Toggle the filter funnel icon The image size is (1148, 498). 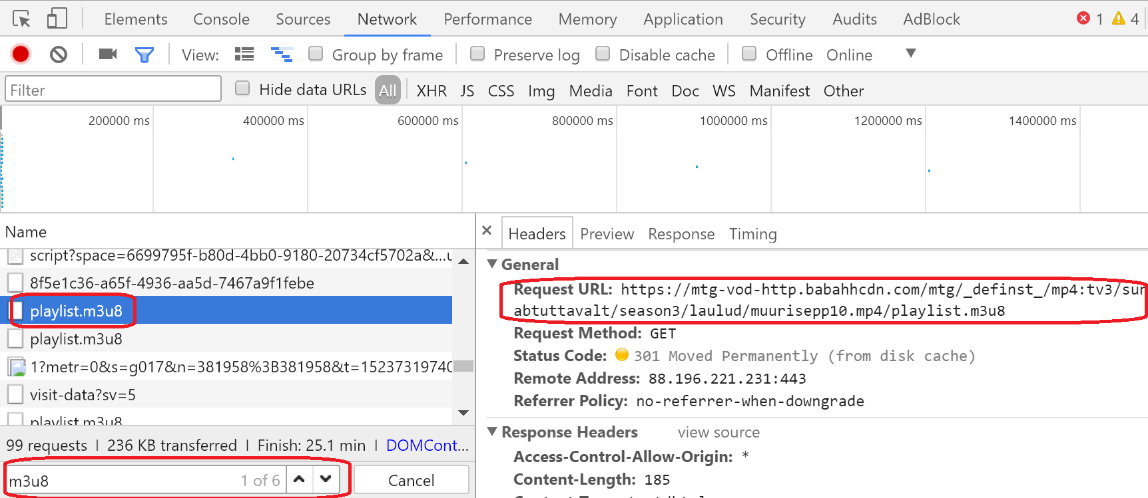(144, 55)
